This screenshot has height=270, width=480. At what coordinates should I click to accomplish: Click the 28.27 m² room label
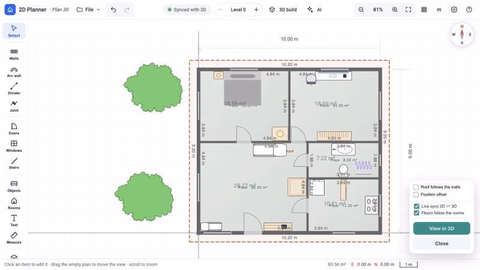tap(245, 185)
